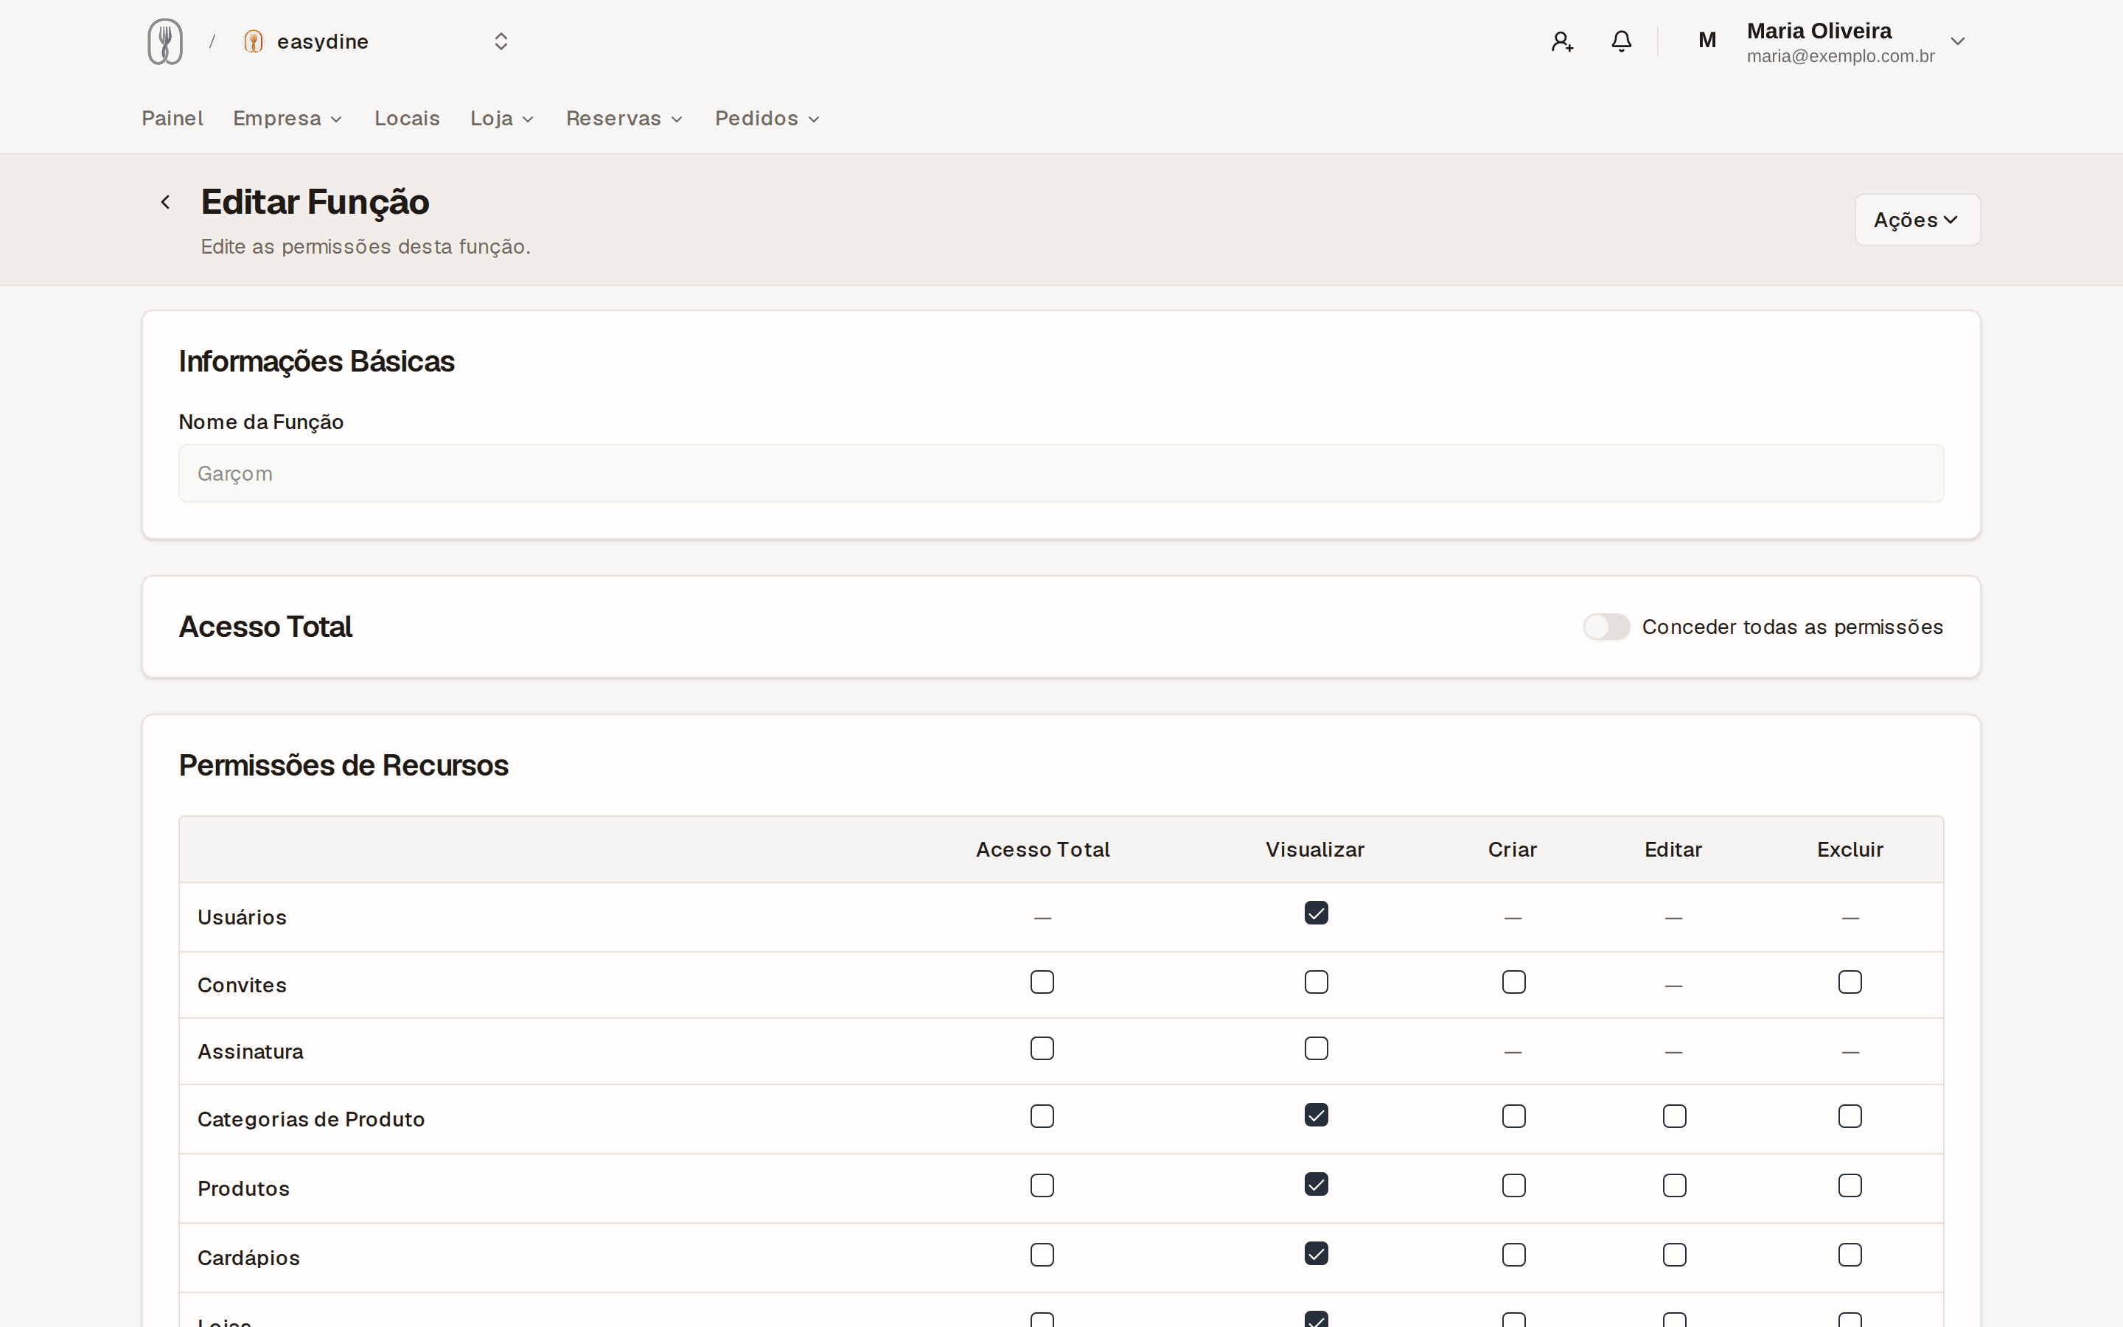Click the Nome da Função input field

click(1061, 473)
